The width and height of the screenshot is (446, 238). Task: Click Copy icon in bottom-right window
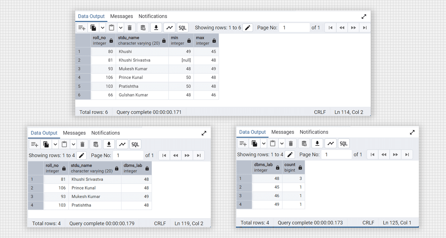[254, 143]
